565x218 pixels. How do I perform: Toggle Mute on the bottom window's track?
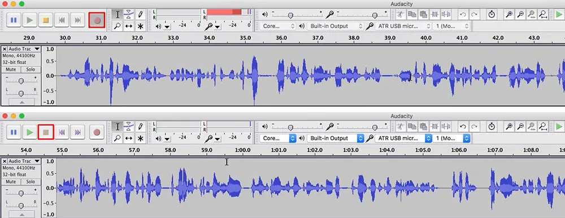click(x=11, y=182)
